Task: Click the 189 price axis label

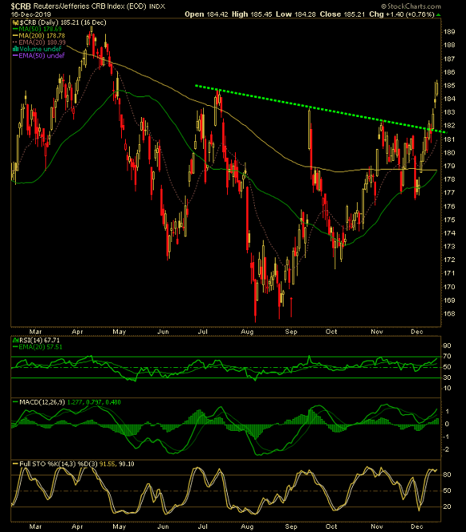Action: coord(449,32)
